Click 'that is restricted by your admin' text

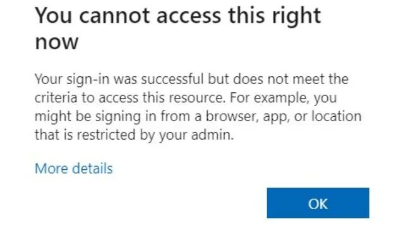134,134
